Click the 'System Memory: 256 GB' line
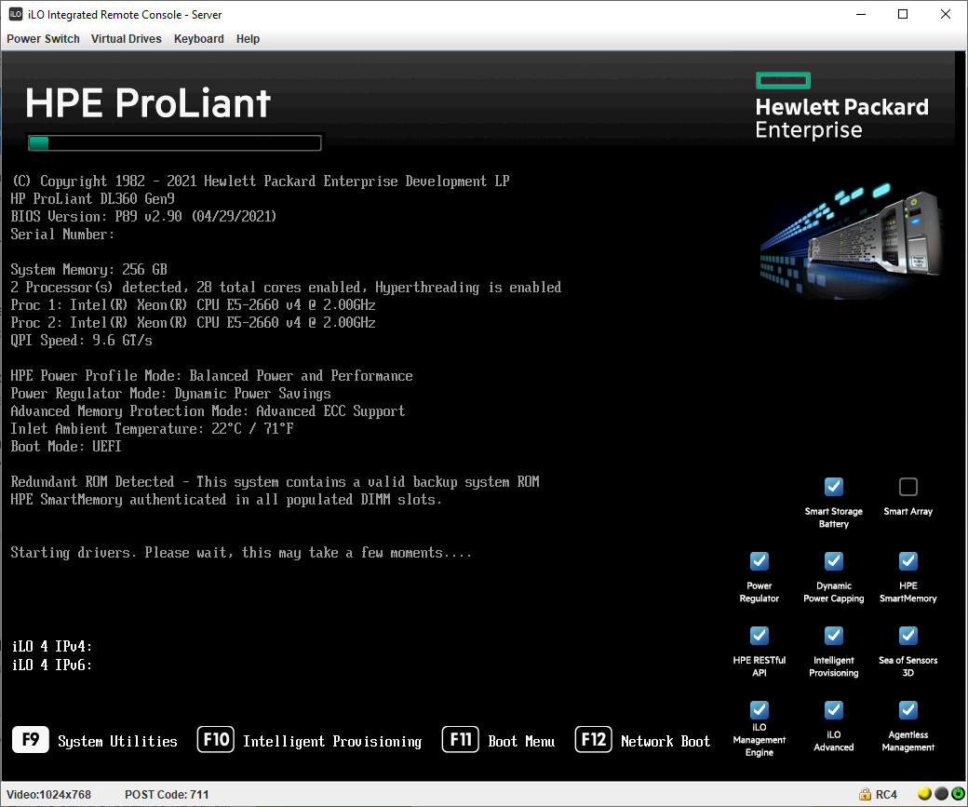This screenshot has width=968, height=807. pos(89,270)
